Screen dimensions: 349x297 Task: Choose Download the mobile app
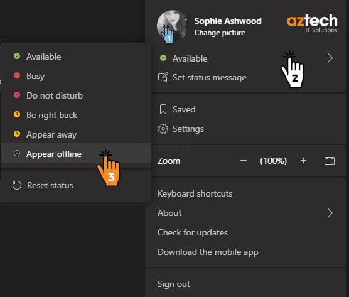pos(208,252)
